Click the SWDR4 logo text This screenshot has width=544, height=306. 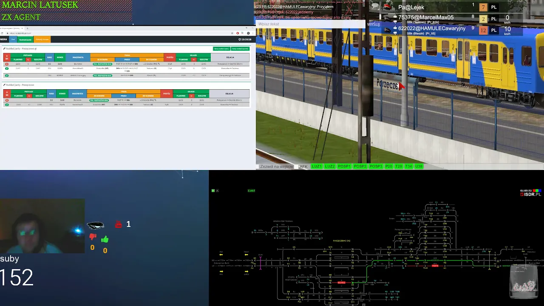4,40
